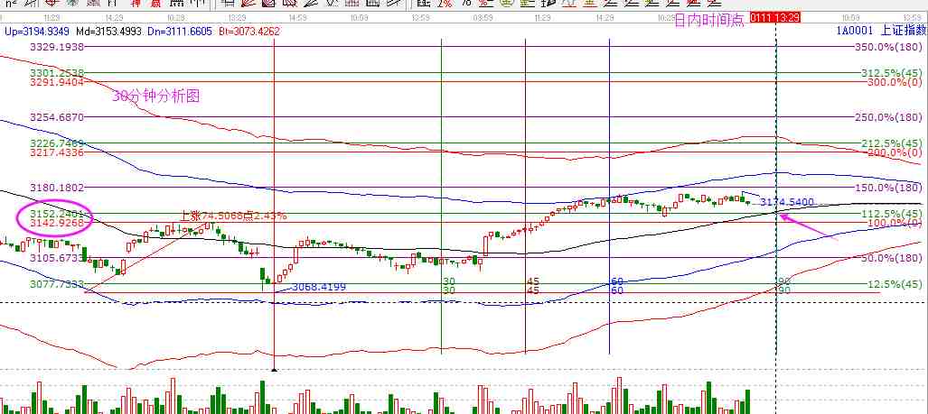Select the 3180.1802 price level label
The image size is (928, 414).
58,188
